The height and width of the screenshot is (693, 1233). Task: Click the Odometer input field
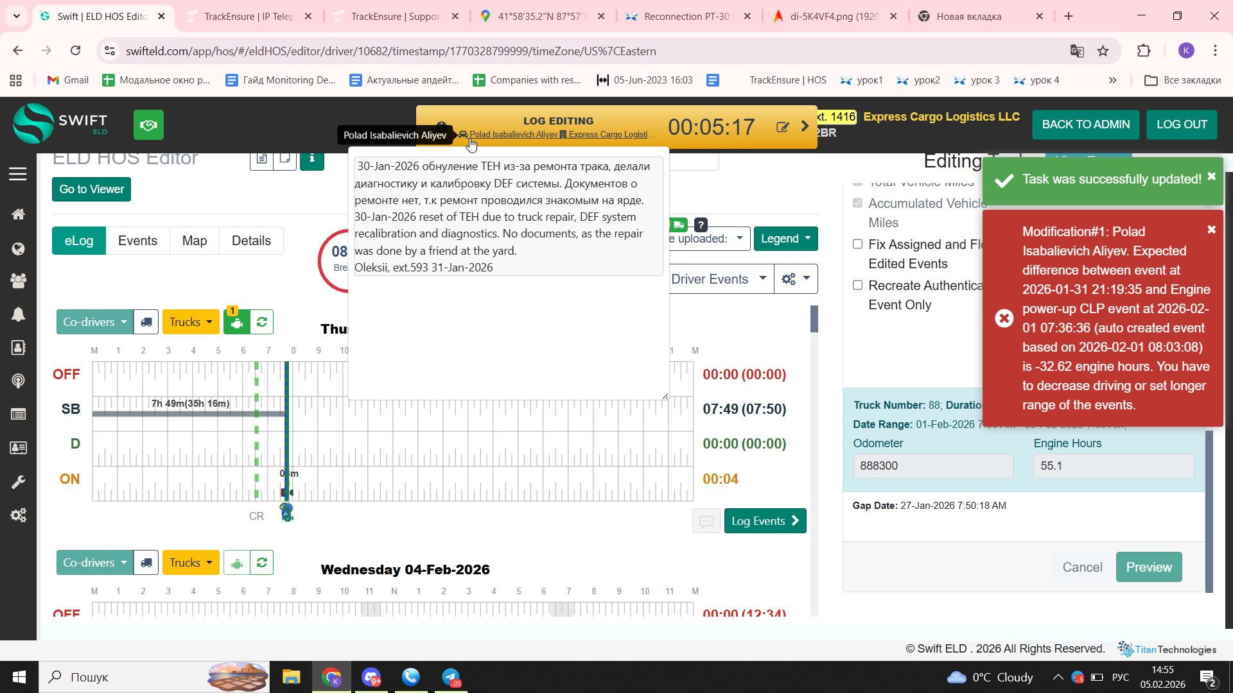pyautogui.click(x=932, y=466)
